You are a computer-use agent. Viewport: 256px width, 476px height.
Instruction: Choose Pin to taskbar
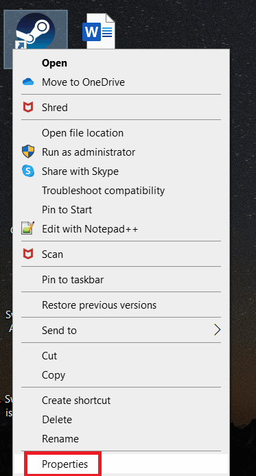coord(73,280)
